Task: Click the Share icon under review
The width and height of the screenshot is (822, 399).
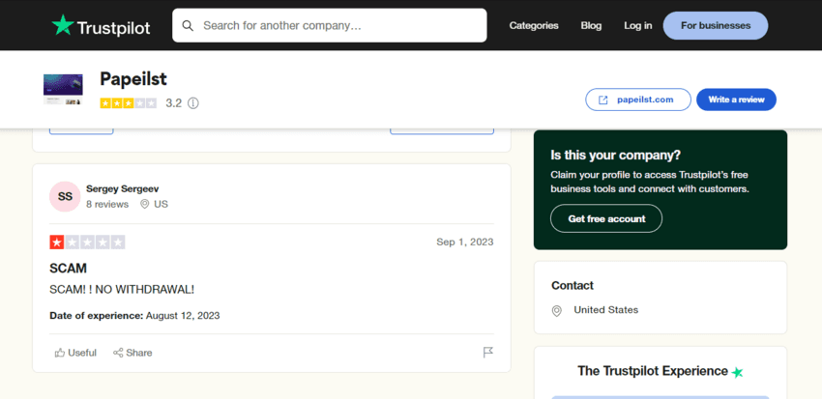Action: [118, 353]
